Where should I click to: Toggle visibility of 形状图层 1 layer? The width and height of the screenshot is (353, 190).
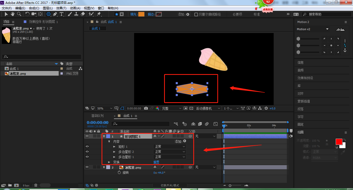(x=87, y=136)
